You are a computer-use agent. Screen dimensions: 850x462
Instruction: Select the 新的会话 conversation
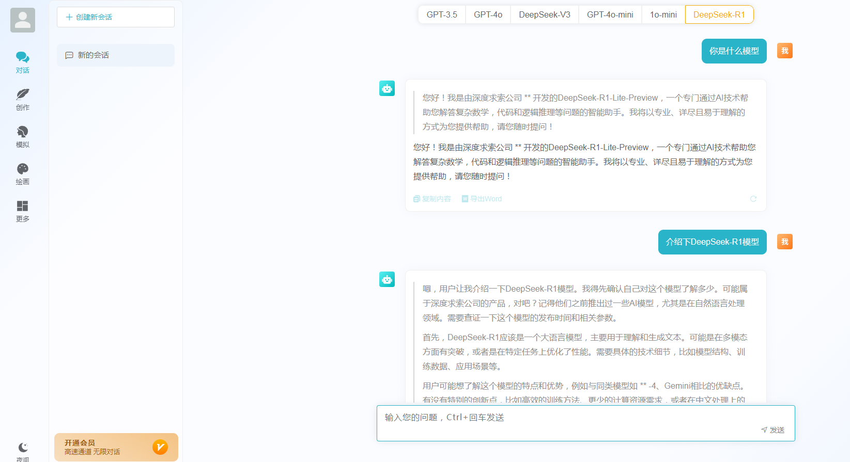point(116,55)
